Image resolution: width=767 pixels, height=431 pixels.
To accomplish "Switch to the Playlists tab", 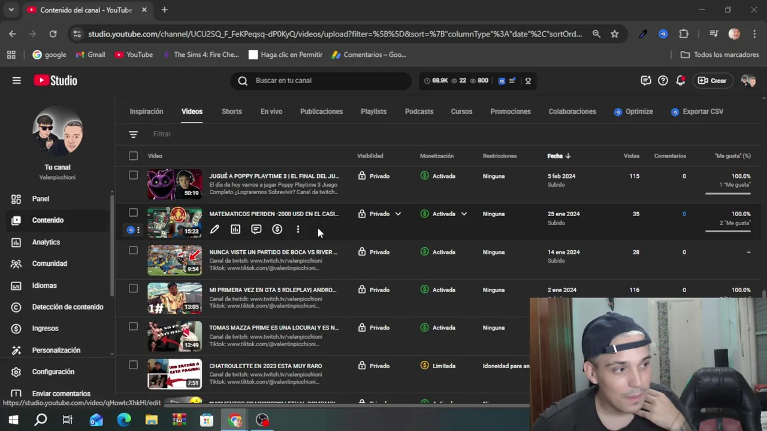I will tap(373, 111).
